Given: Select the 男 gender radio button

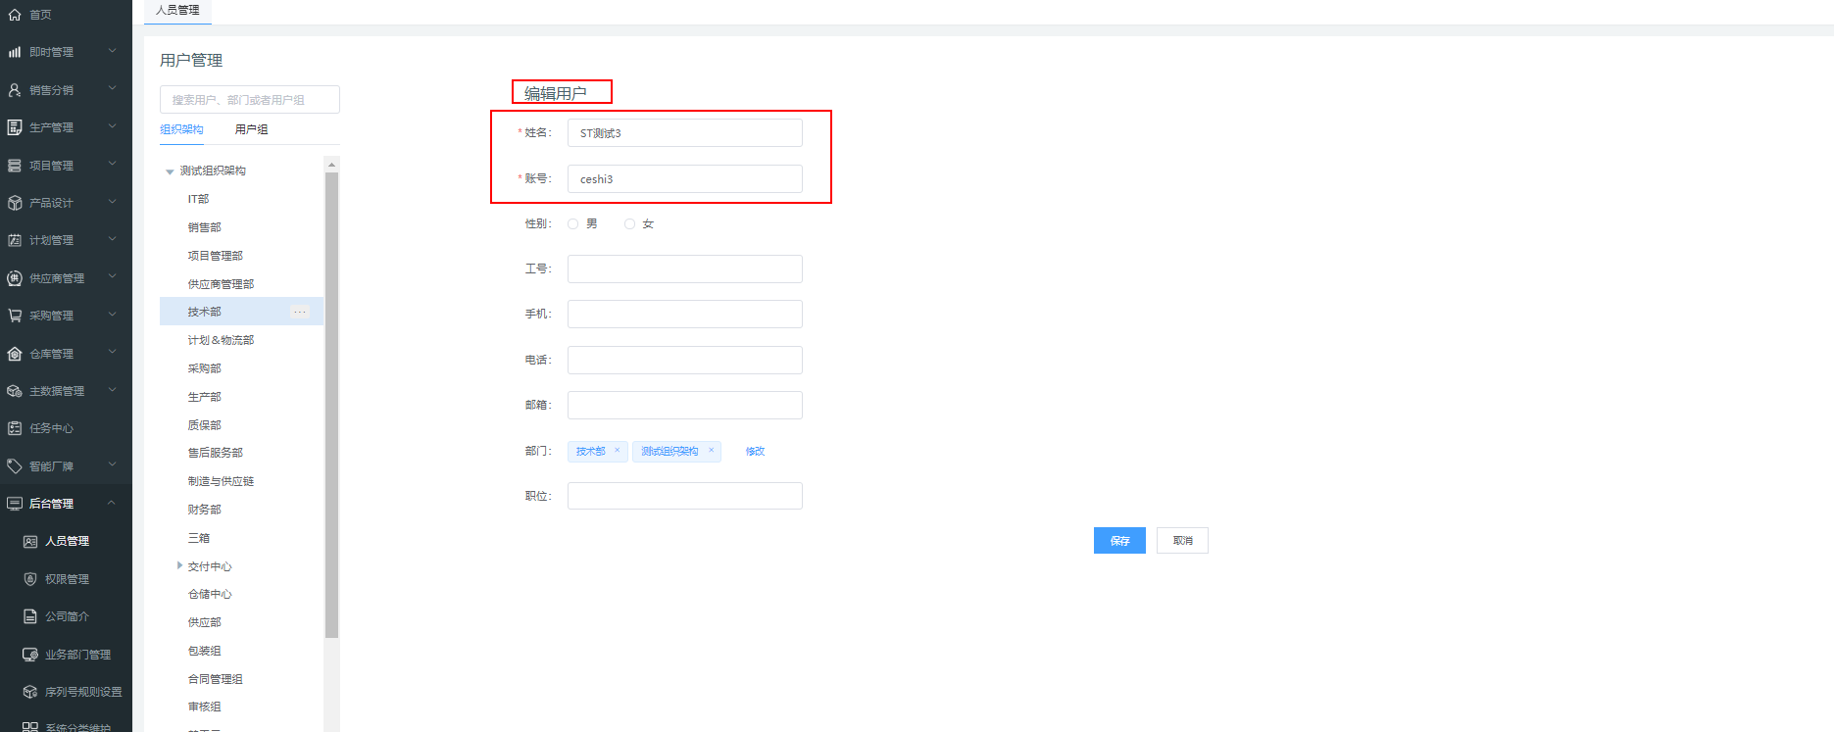Looking at the screenshot, I should point(573,224).
